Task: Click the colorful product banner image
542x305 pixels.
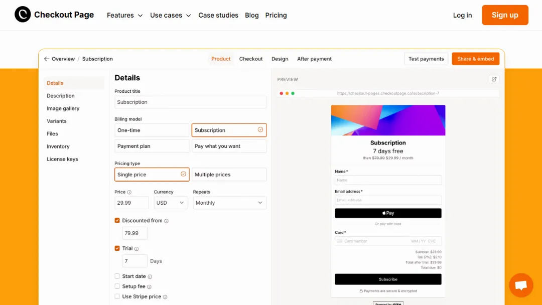Action: tap(388, 120)
